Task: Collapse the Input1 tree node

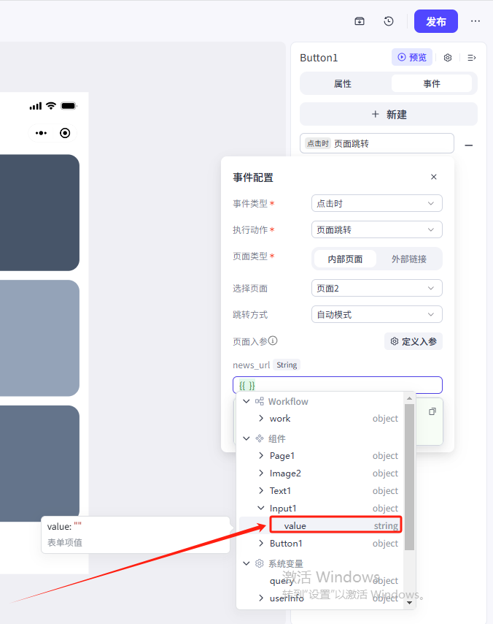Action: point(262,509)
